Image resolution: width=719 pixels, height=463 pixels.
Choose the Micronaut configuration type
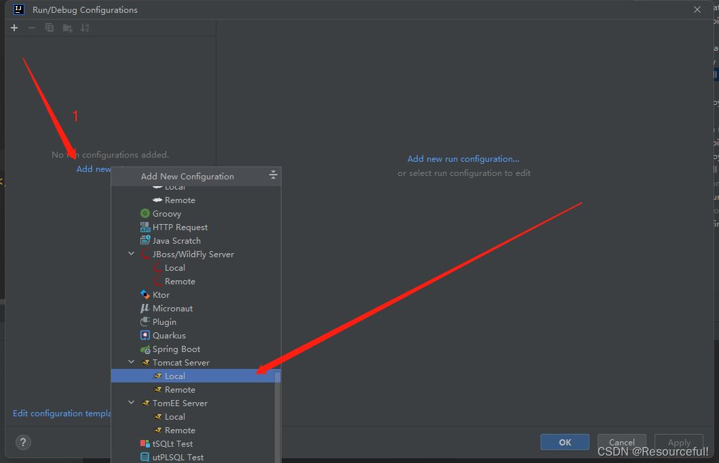196,309
